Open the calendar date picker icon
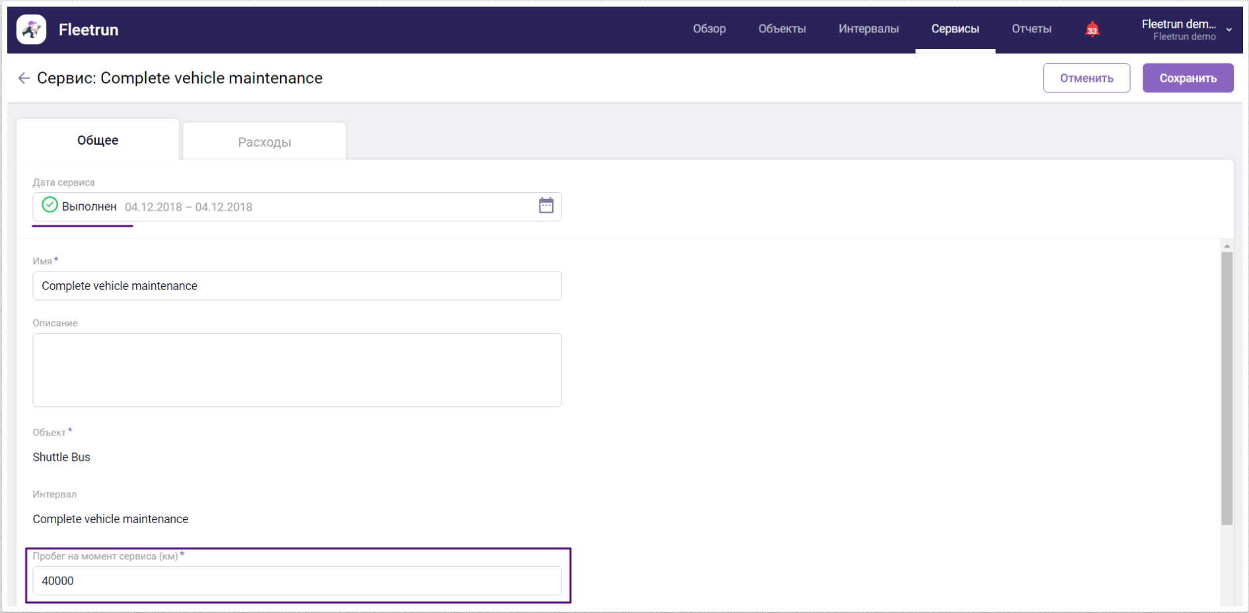The width and height of the screenshot is (1249, 613). coord(546,206)
